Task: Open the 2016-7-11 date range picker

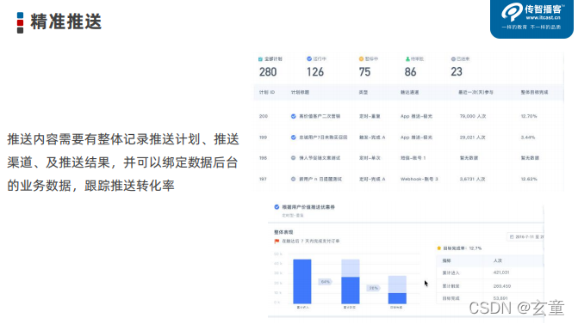Action: click(x=525, y=237)
